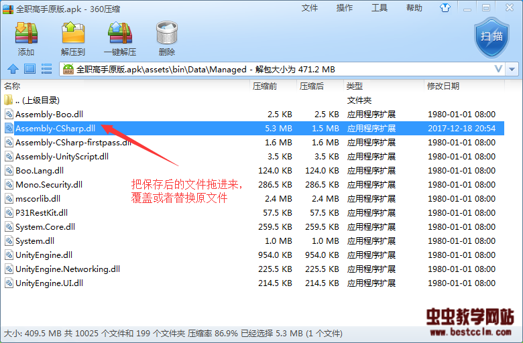Click the file icon of System.Core.dll
The height and width of the screenshot is (343, 523).
(x=9, y=226)
